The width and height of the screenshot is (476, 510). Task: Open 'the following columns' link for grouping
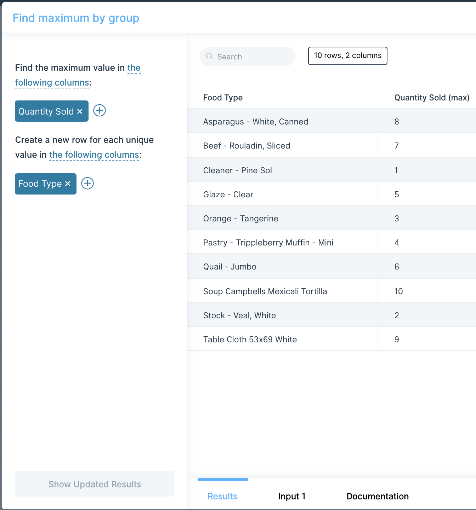[x=94, y=155]
